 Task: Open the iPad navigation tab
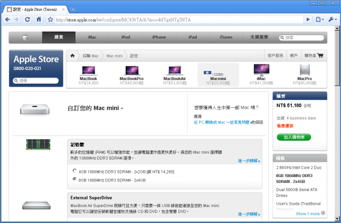(193, 37)
